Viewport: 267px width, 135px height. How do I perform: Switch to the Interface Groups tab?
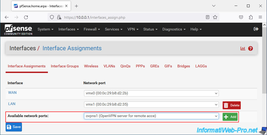[x=65, y=66]
